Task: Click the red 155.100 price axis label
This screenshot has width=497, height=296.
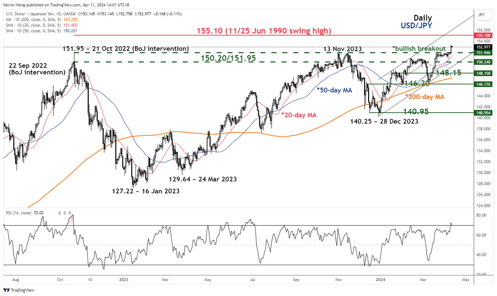Action: coord(484,36)
